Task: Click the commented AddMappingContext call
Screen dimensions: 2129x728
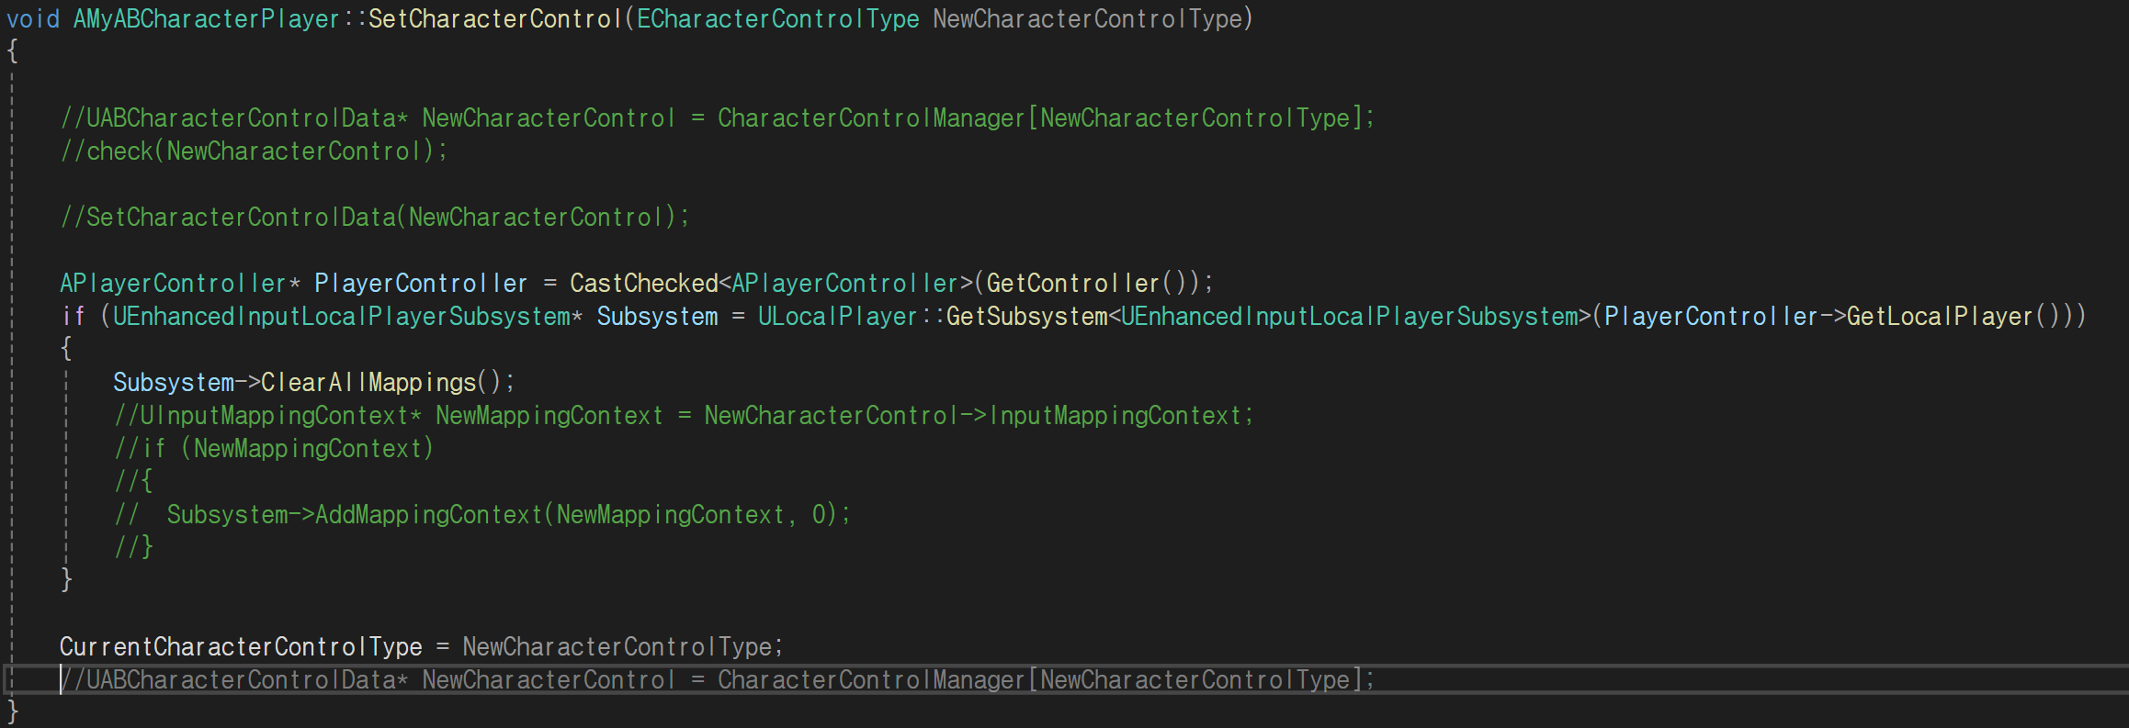Action: coord(428,515)
